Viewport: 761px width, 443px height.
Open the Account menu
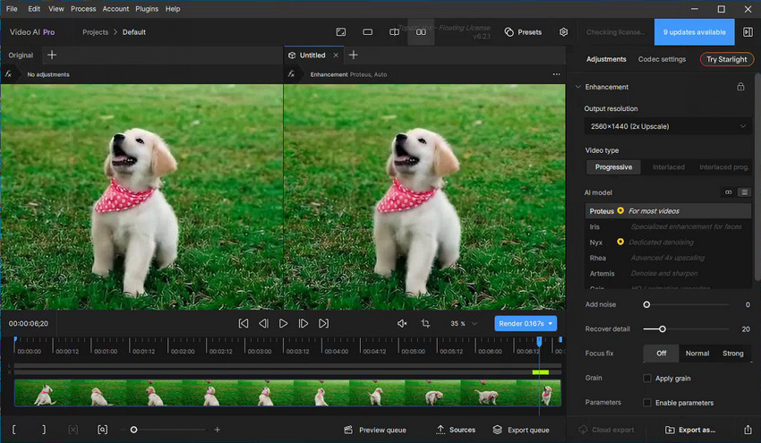click(115, 9)
